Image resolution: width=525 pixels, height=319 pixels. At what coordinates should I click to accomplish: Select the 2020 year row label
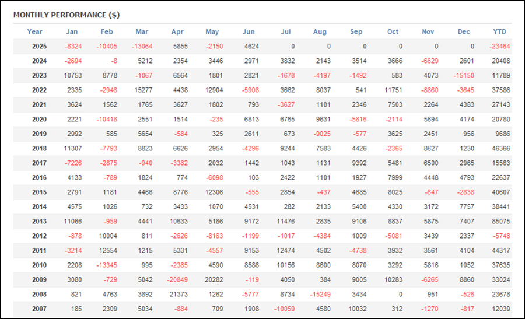click(x=39, y=119)
